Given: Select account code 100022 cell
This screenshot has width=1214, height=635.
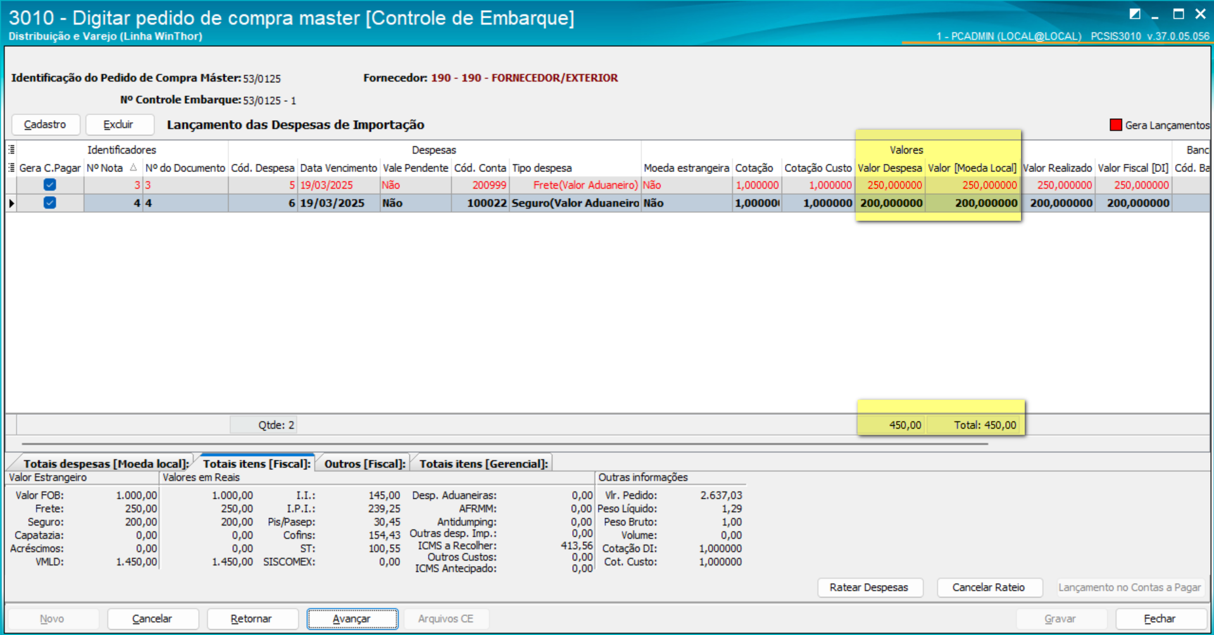Looking at the screenshot, I should [x=480, y=203].
